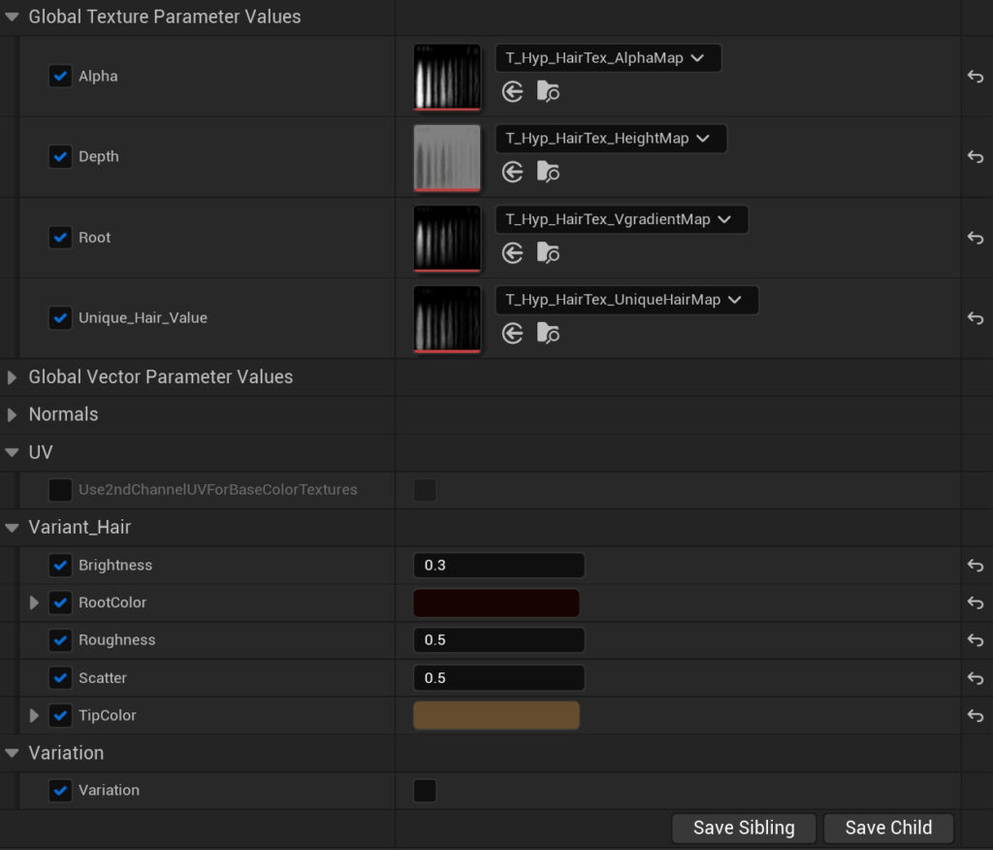This screenshot has width=993, height=850.
Task: Click the Save Child button
Action: coord(888,828)
